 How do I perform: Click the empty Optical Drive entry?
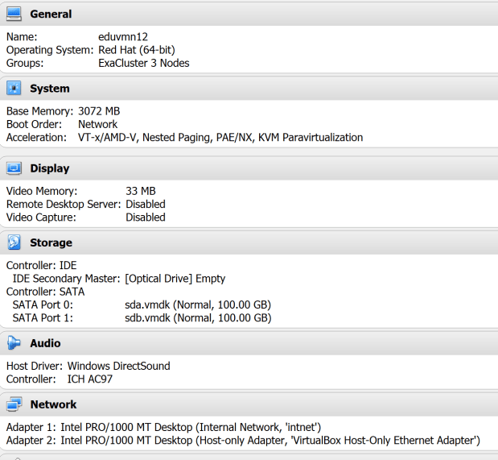[175, 278]
